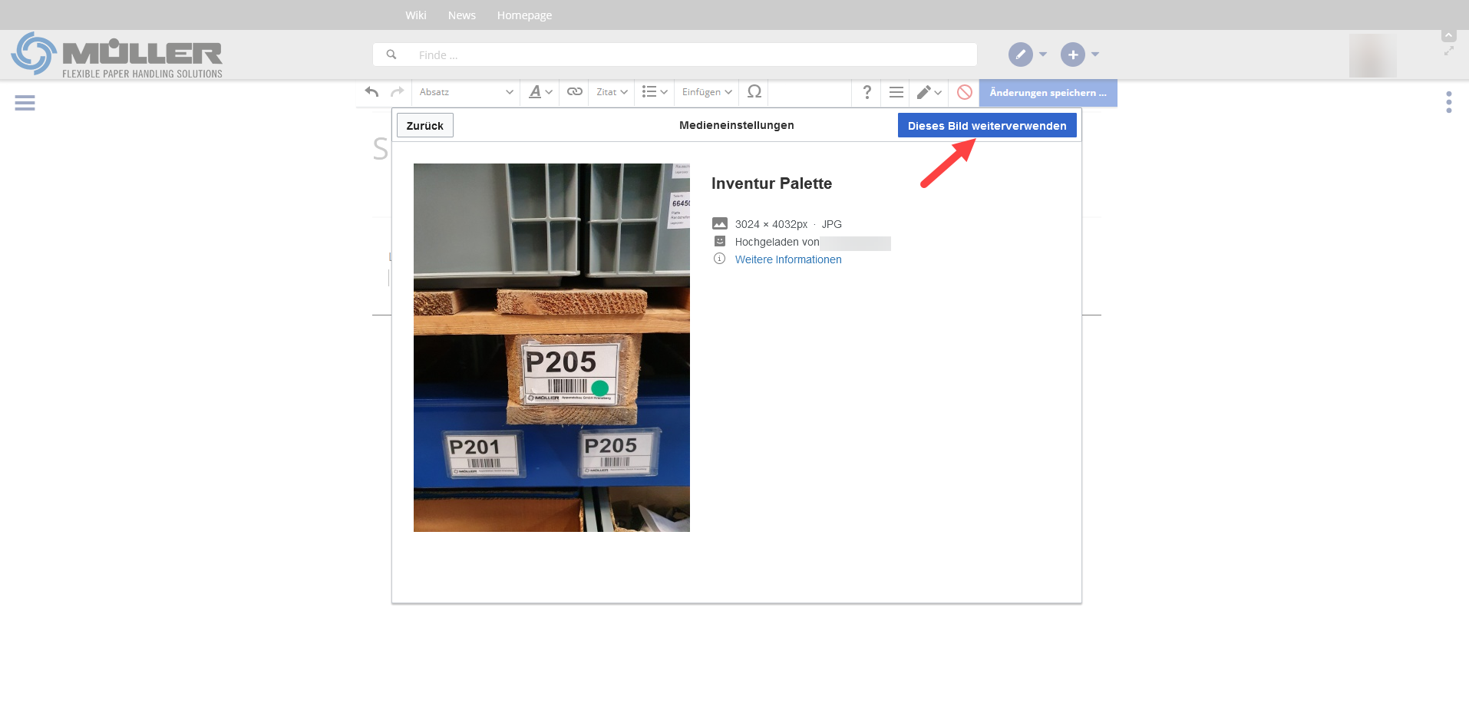Open the special characters Omega tool
The height and width of the screenshot is (710, 1469).
click(x=754, y=92)
